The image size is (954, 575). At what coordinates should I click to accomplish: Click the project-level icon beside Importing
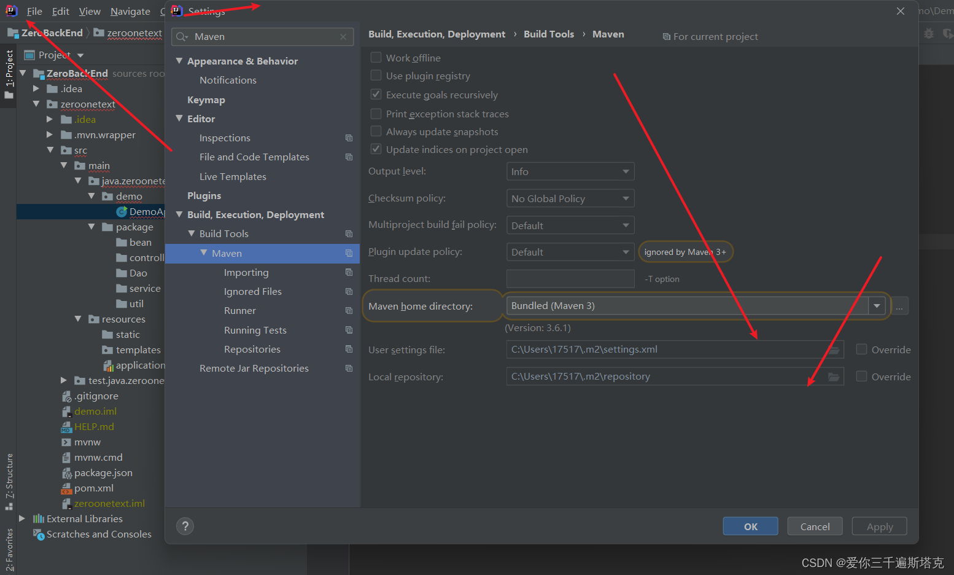pyautogui.click(x=349, y=273)
